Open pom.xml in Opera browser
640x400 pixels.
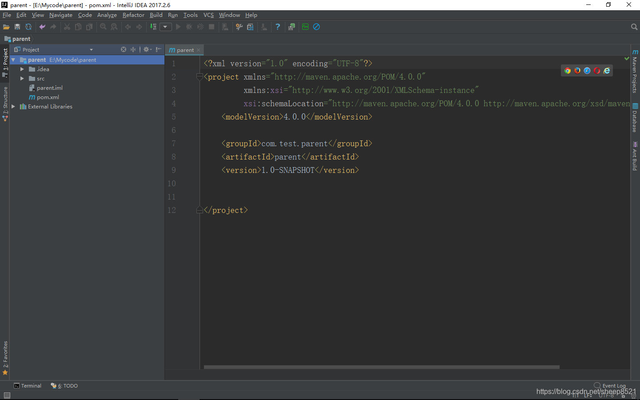(597, 71)
